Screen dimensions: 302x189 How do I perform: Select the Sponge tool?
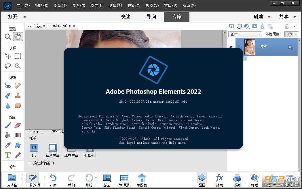[18, 106]
